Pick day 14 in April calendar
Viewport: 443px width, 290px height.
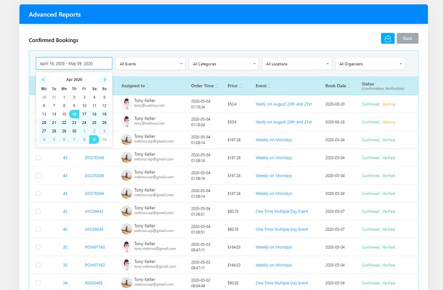[54, 114]
